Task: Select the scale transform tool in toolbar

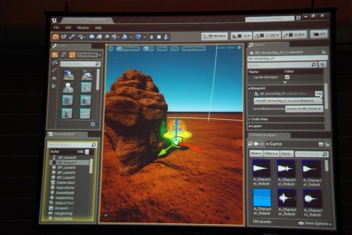Action: [72, 37]
